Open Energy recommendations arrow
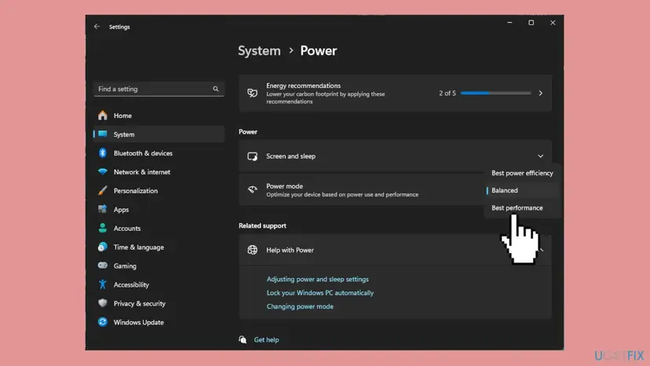The image size is (650, 366). 541,93
